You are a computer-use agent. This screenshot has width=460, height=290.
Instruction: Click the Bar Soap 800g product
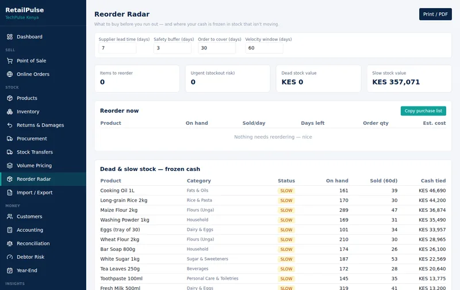pyautogui.click(x=118, y=249)
